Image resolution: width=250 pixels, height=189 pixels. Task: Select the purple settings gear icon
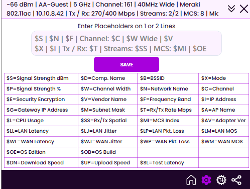coord(206,180)
